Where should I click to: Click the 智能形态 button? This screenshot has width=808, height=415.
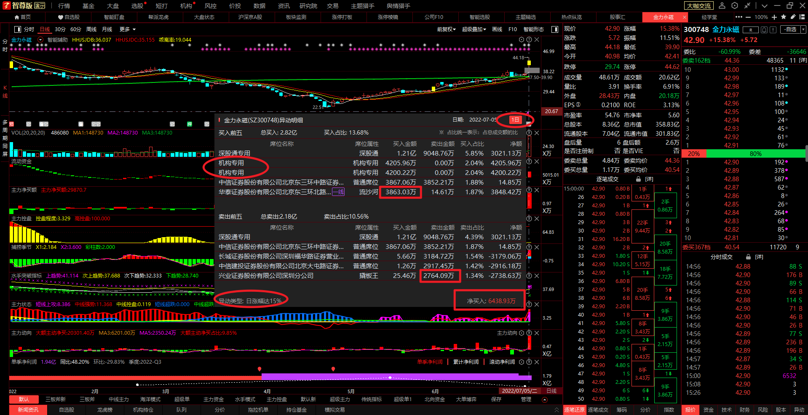[534, 29]
